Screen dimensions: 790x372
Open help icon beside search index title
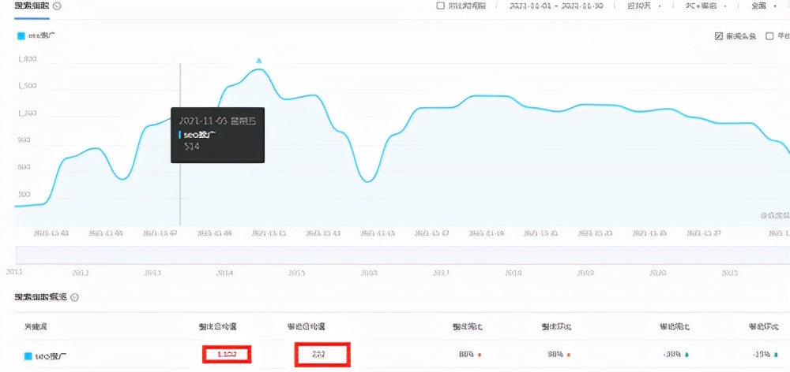pos(58,6)
